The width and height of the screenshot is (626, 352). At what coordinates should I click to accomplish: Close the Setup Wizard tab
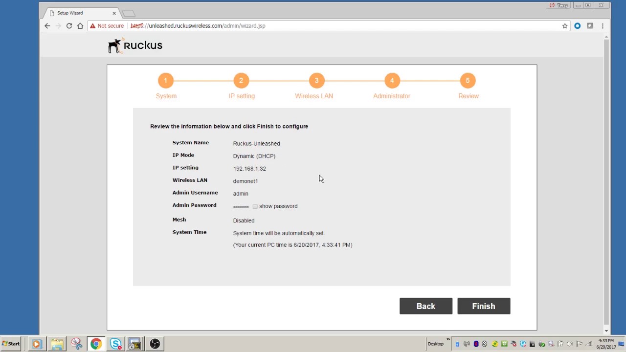114,13
